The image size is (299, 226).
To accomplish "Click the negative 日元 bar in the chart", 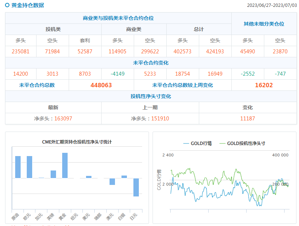I will [x=136, y=187].
